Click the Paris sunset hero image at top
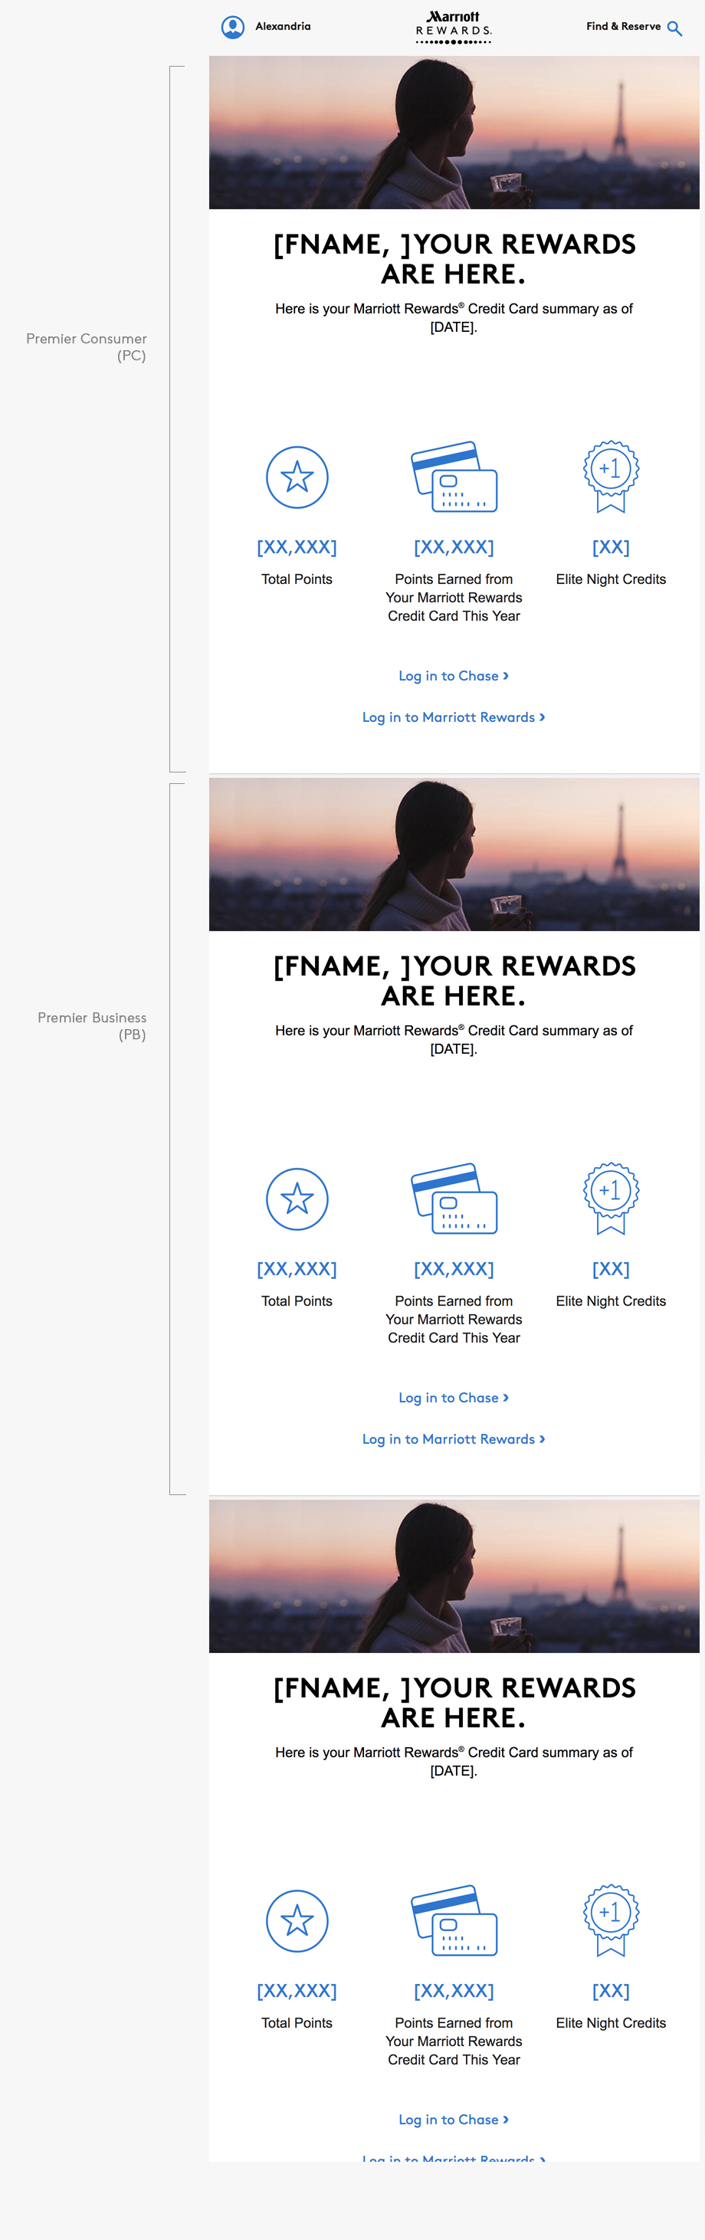Screen dimensions: 705x2240 tap(454, 133)
